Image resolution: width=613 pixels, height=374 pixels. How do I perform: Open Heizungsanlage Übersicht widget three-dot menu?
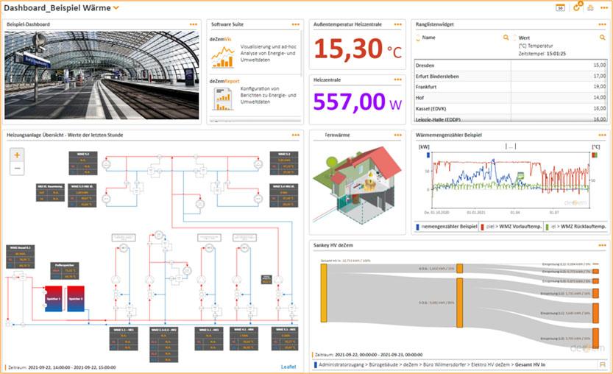[x=296, y=135]
